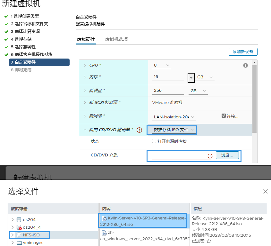271x246 pixels.
Task: Go to step 1 Select creation type
Action: [25, 16]
